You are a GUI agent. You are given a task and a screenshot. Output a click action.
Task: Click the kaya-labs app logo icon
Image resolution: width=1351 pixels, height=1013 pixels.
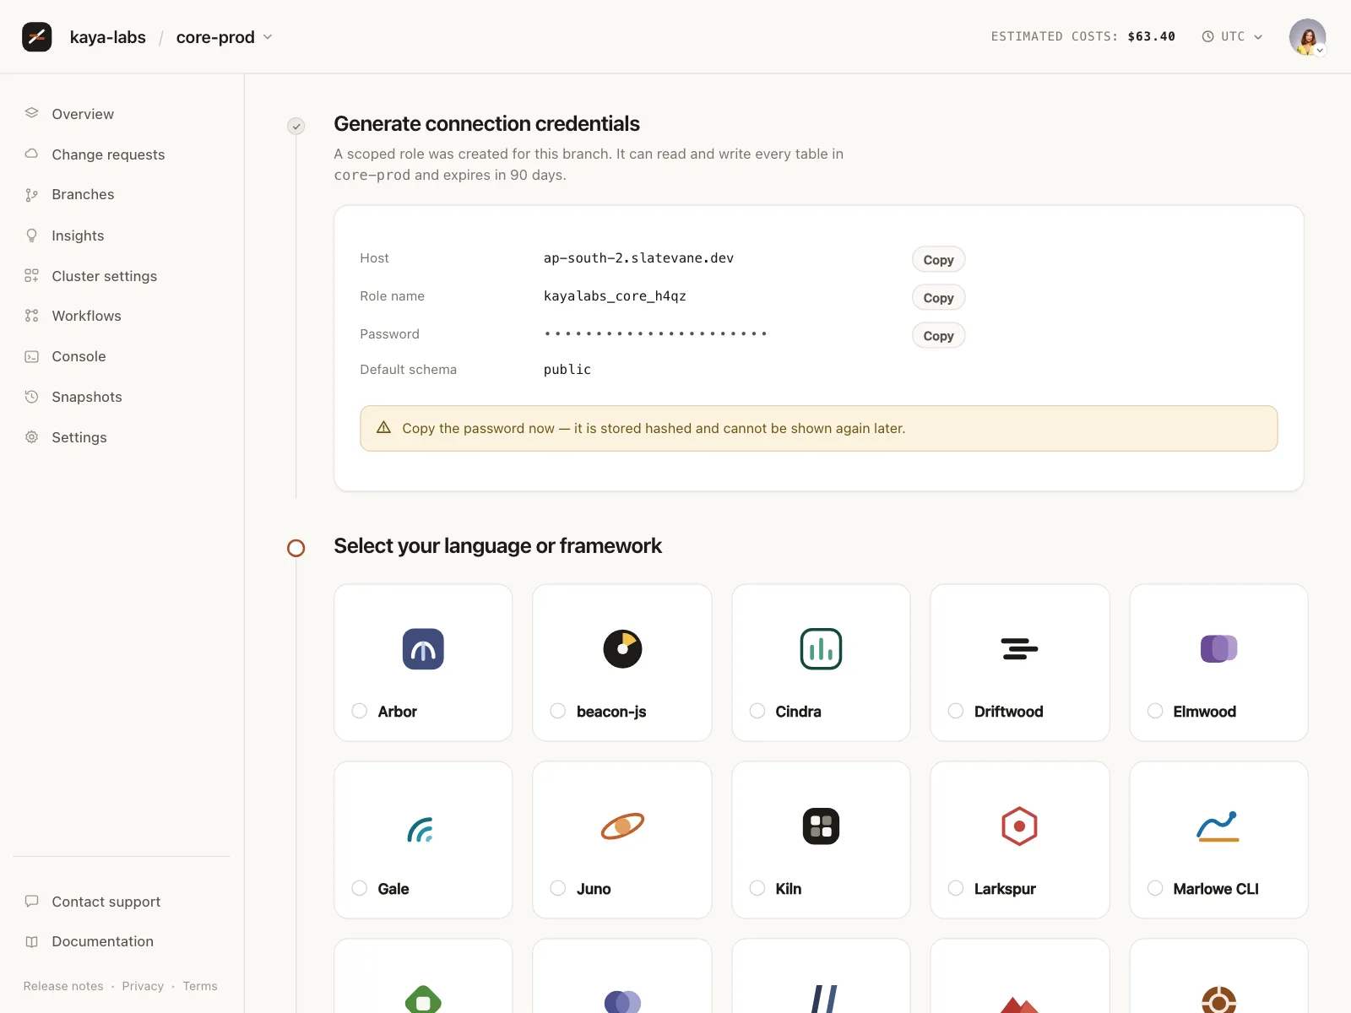(x=36, y=36)
